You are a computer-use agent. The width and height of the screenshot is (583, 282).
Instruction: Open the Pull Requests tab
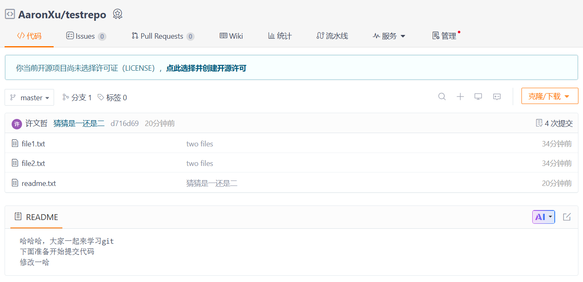click(x=163, y=36)
